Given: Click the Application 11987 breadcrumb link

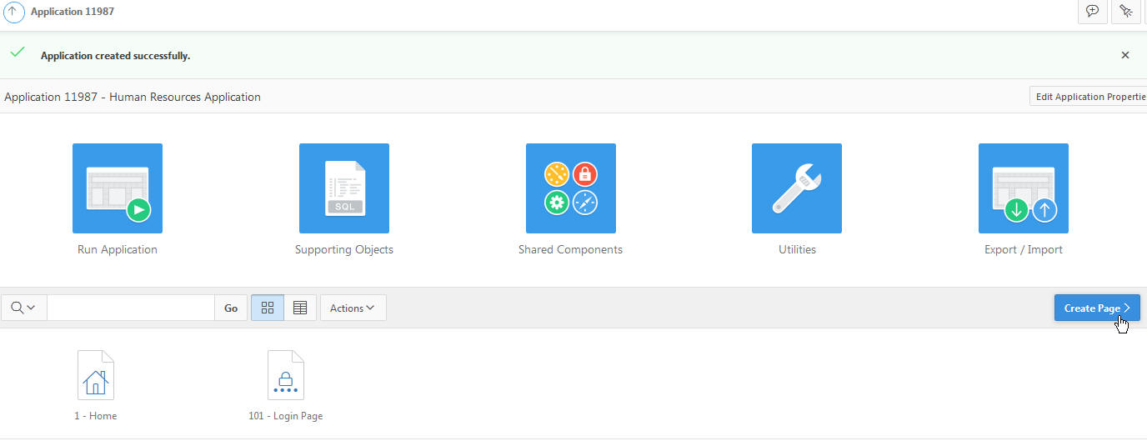Looking at the screenshot, I should click(73, 12).
